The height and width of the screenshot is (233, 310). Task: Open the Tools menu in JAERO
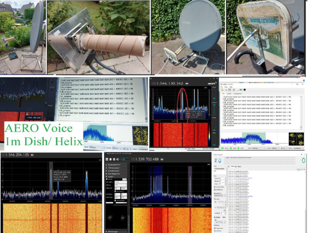coord(226,87)
